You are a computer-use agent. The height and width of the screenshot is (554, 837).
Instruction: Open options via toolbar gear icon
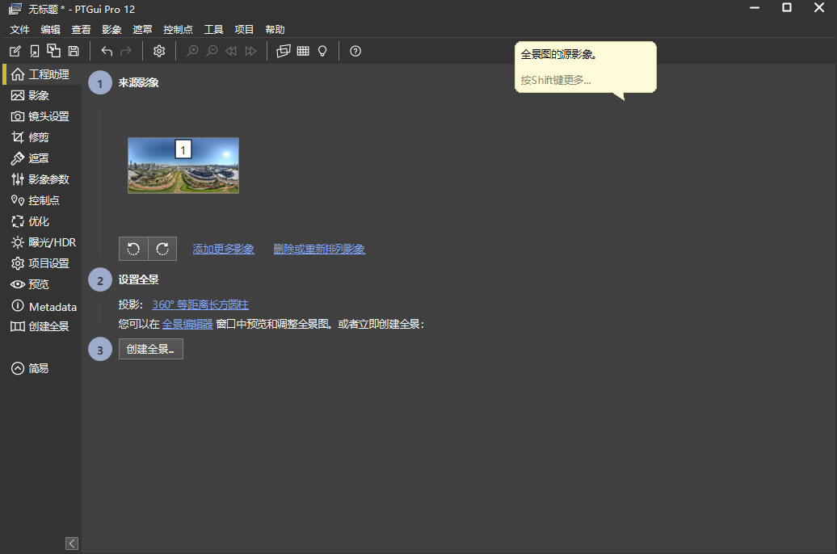[159, 51]
